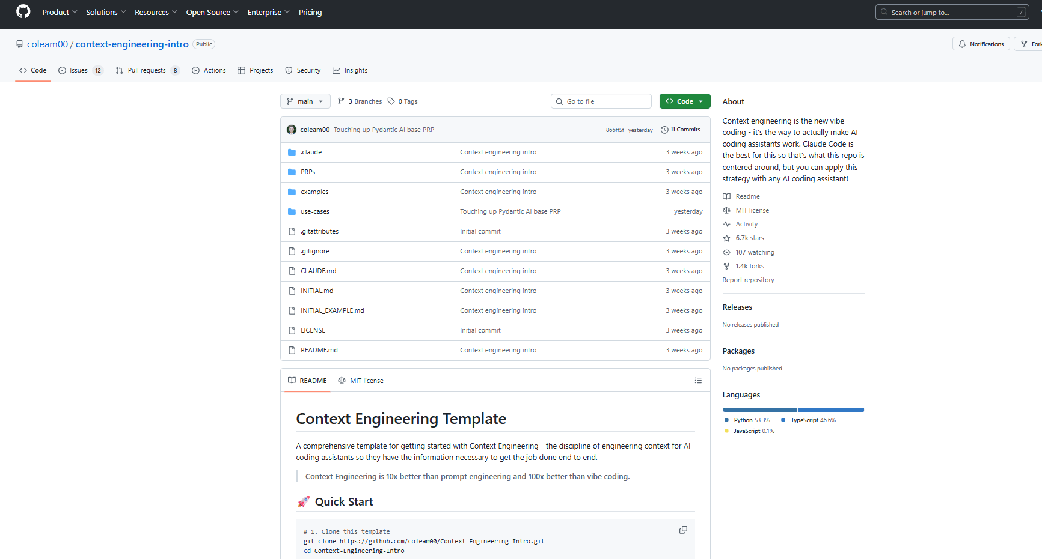Screen dimensions: 1042x559
Task: Click the TypeScript 46.6% language link
Action: tap(808, 420)
